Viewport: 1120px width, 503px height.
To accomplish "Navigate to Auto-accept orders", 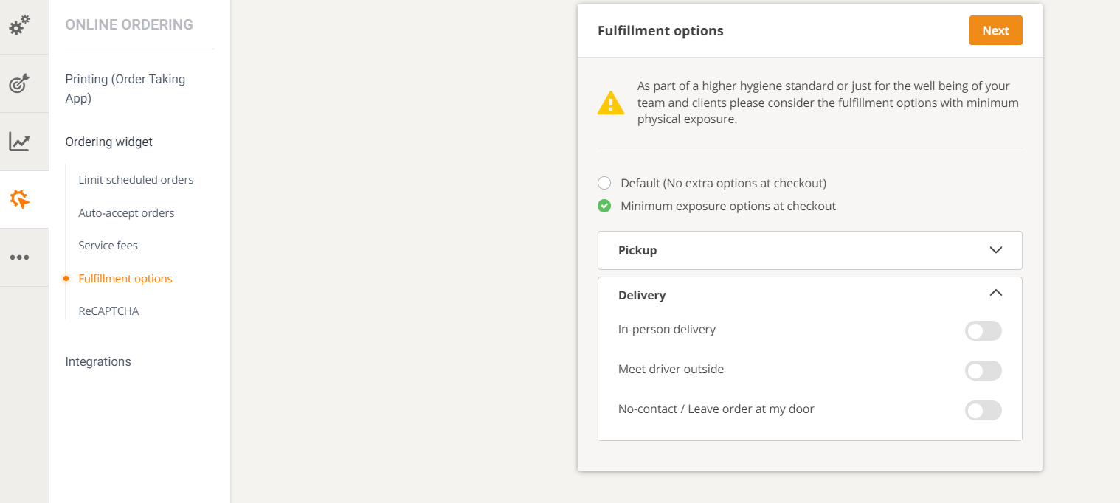I will coord(126,213).
